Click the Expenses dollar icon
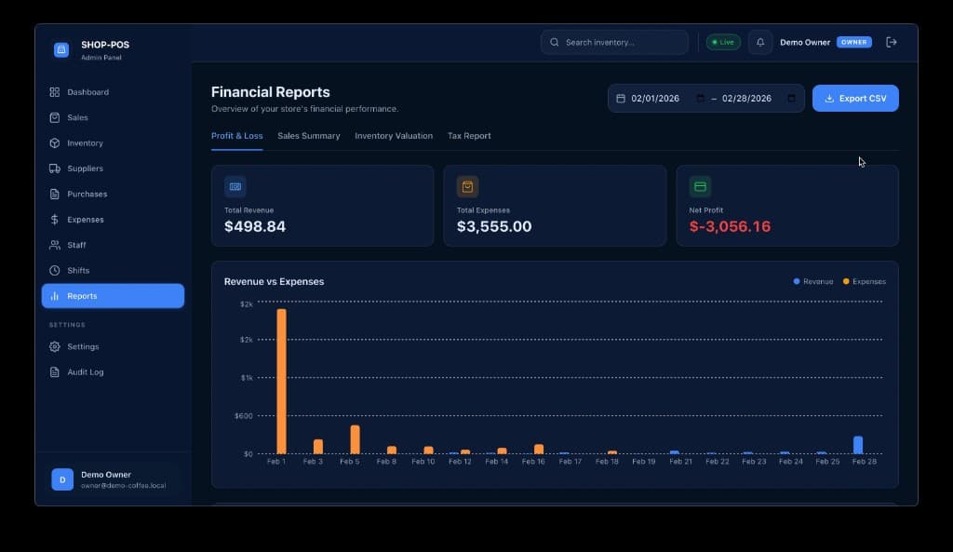Viewport: 953px width, 552px height. tap(55, 220)
